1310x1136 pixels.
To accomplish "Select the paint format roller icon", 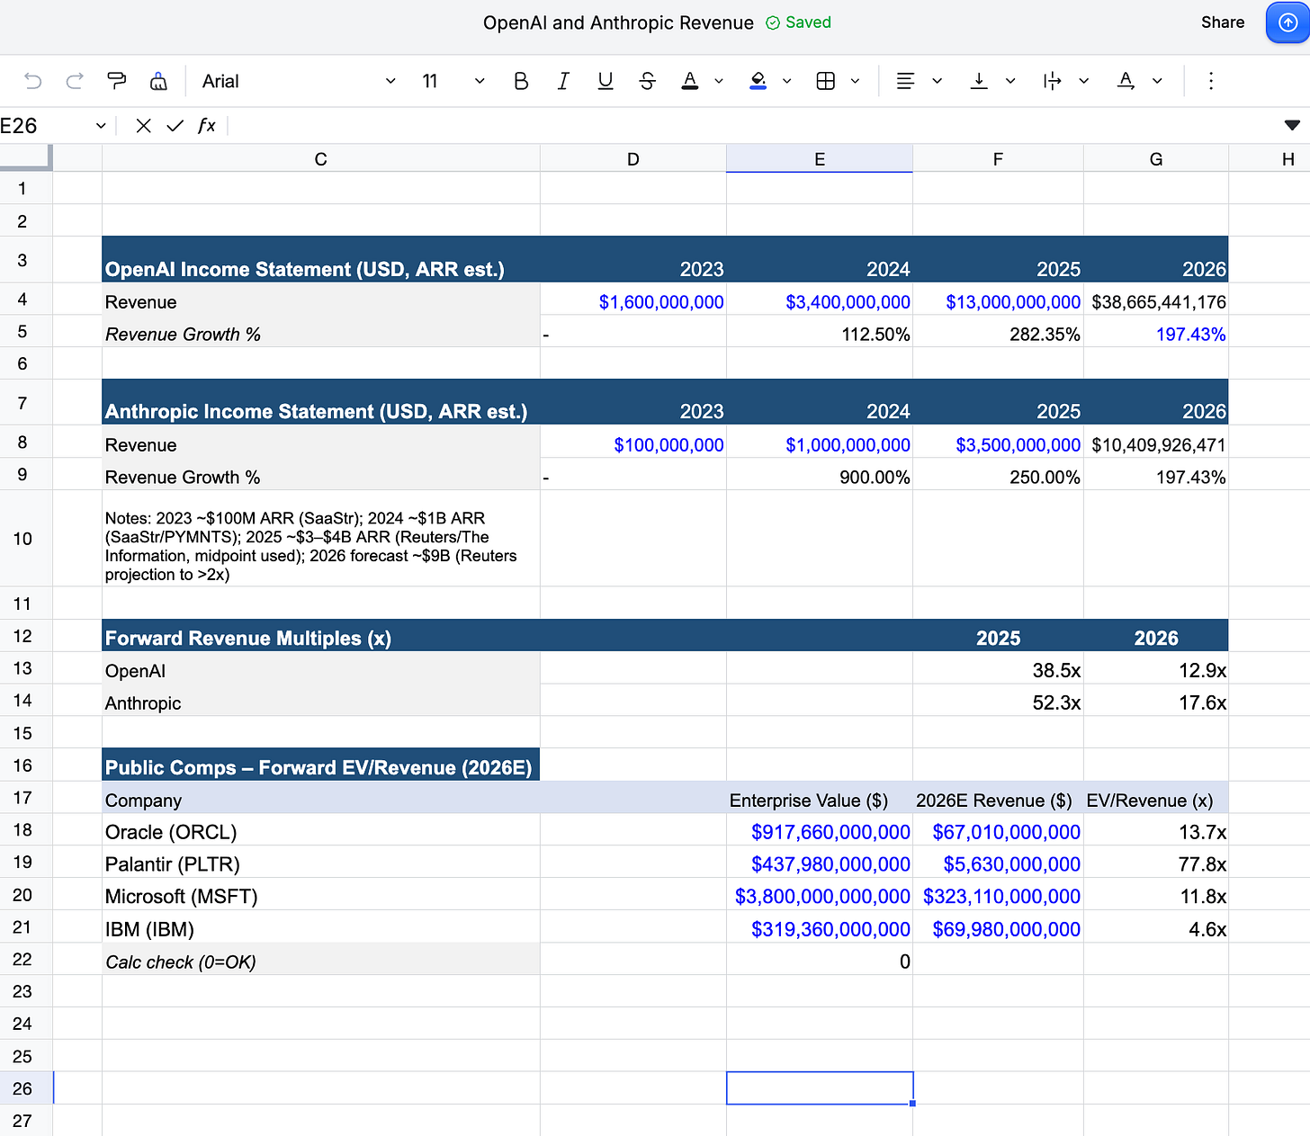I will [x=116, y=81].
